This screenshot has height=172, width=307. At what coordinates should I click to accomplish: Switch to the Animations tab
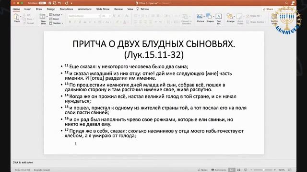point(84,9)
